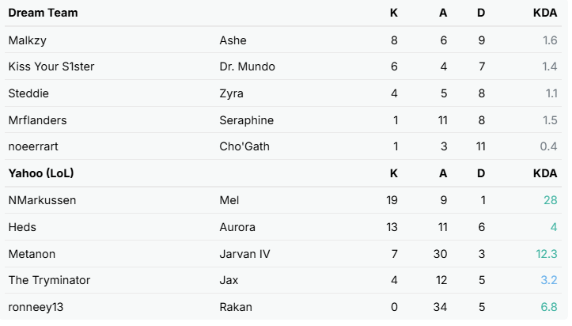Click player name Malkzy

click(28, 40)
